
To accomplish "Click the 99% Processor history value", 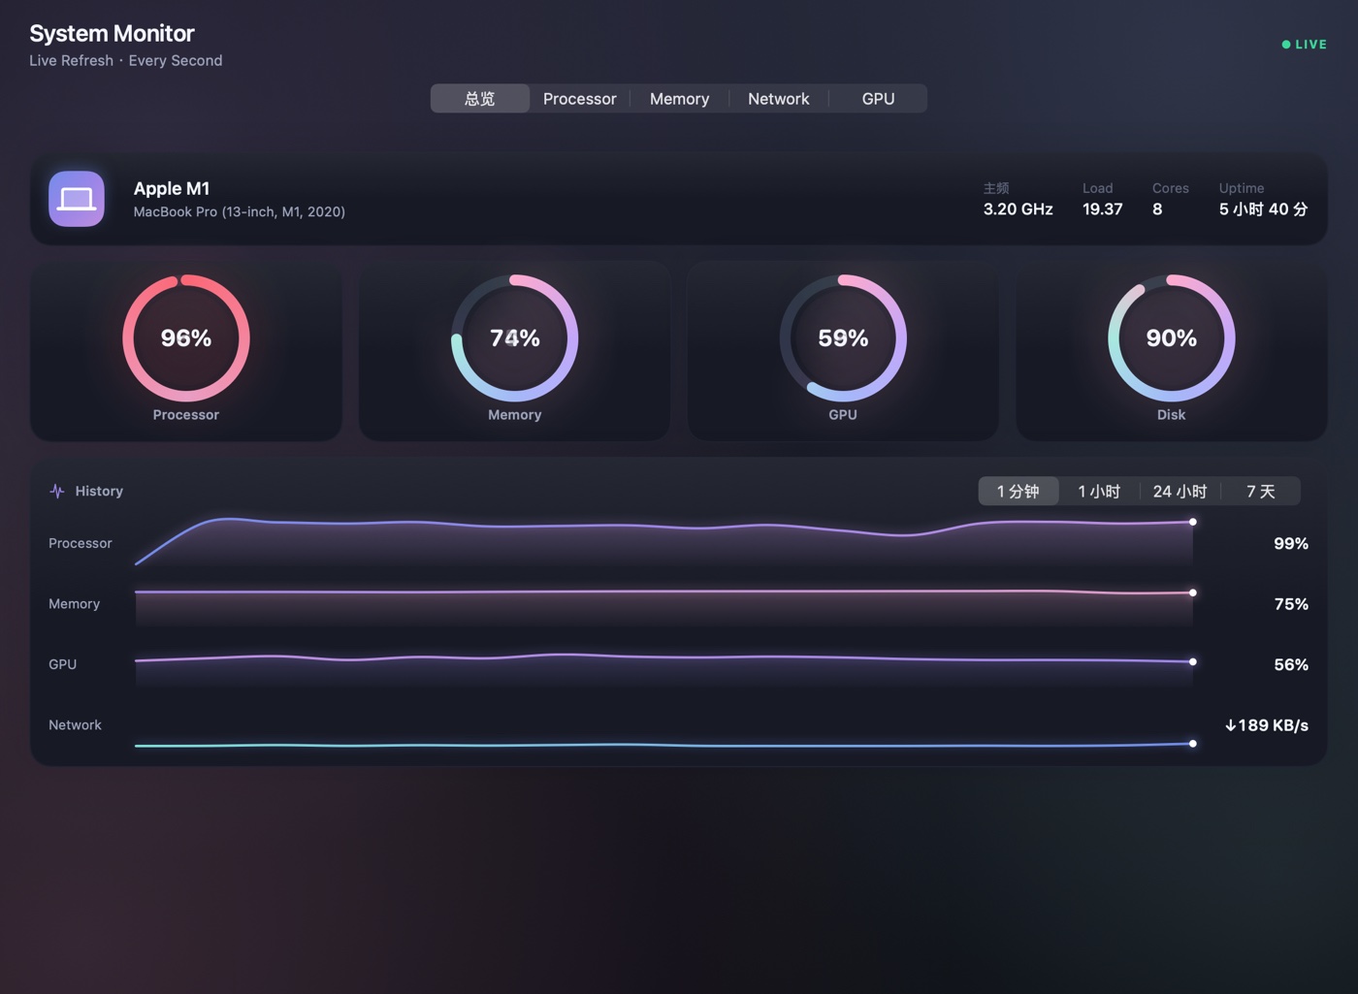I will tap(1291, 544).
